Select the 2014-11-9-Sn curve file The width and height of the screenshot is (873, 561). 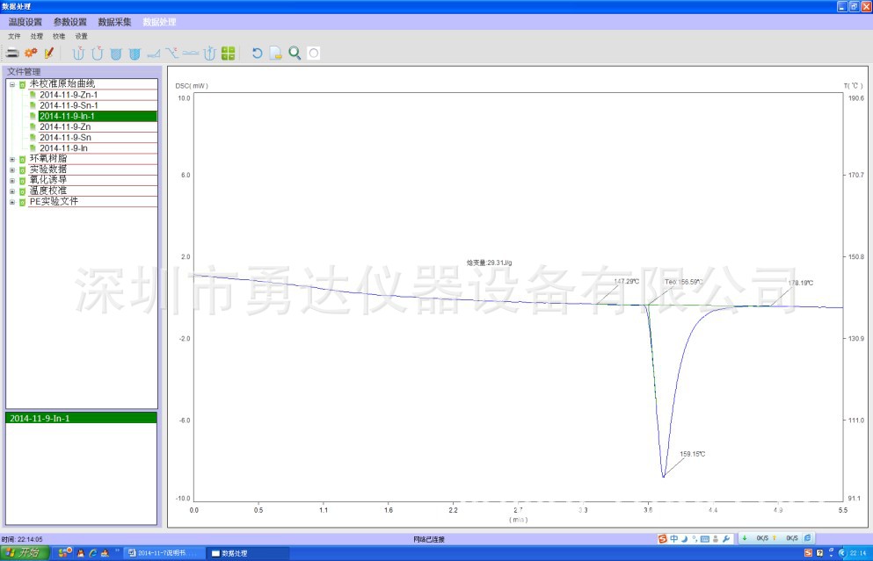click(x=65, y=138)
